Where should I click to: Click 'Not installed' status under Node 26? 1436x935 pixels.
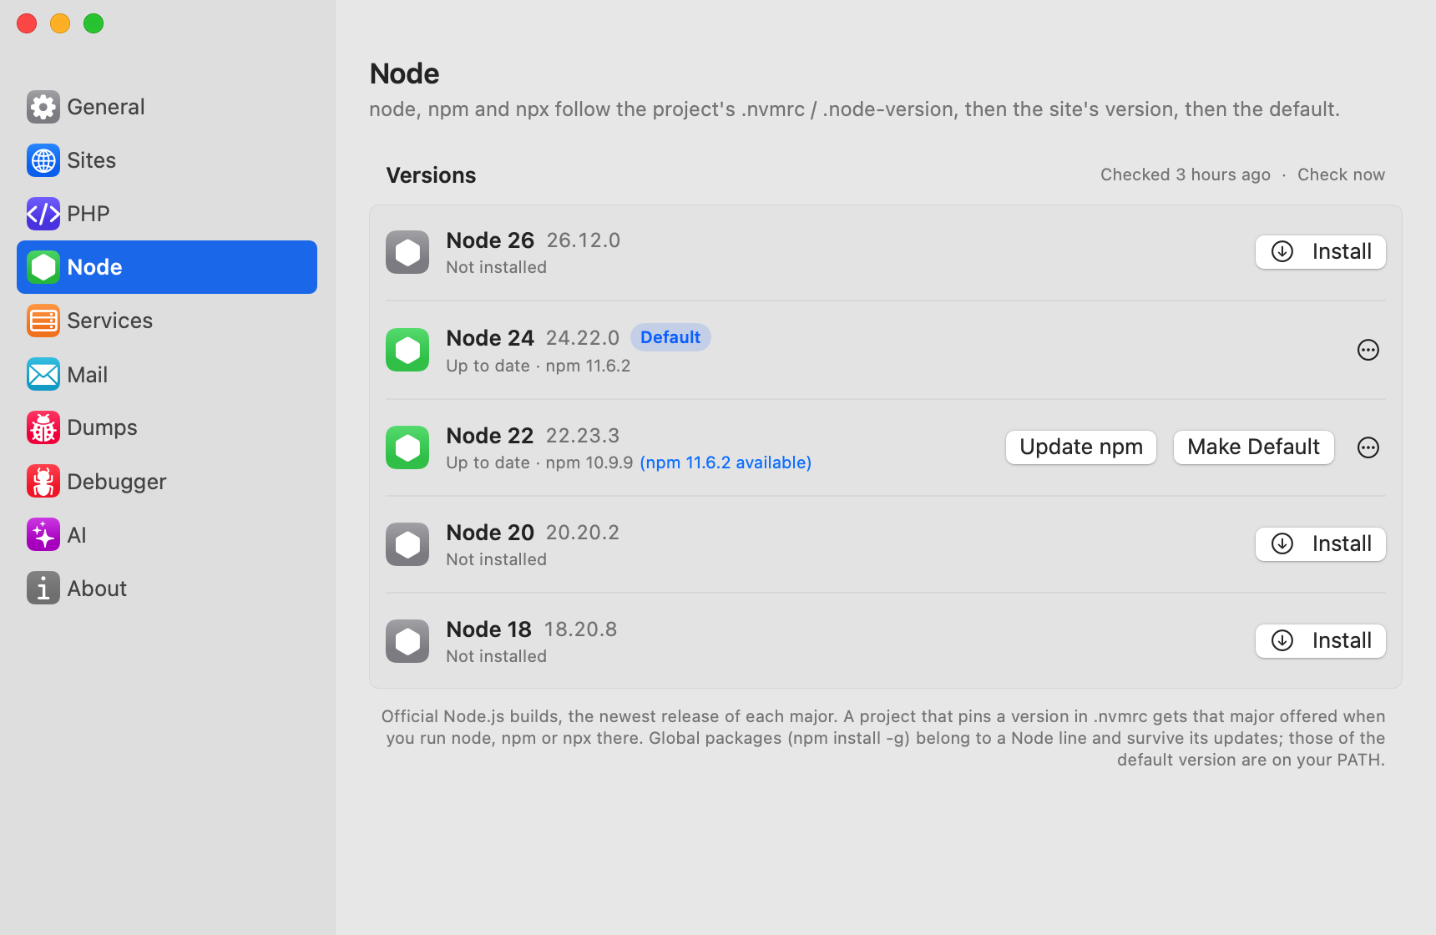tap(497, 267)
